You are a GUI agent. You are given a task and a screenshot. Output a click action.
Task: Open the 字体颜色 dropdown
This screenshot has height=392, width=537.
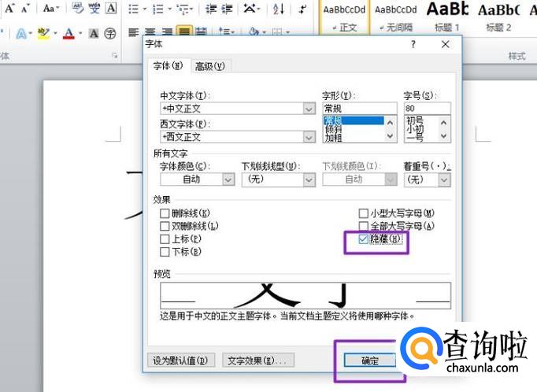[x=228, y=179]
